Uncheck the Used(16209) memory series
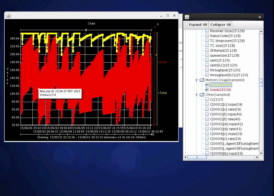The height and width of the screenshot is (196, 274). coord(207,90)
